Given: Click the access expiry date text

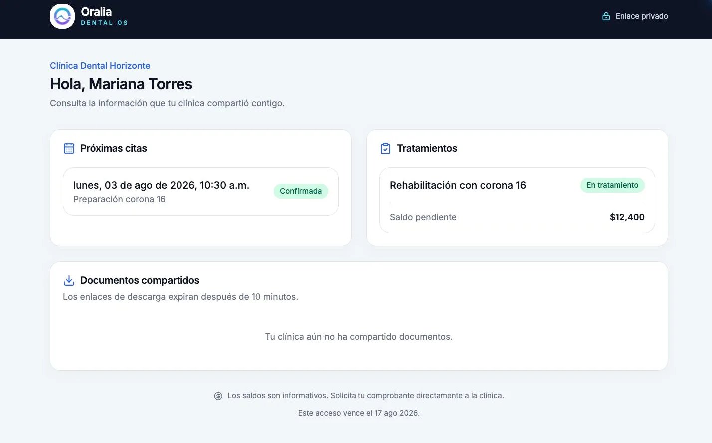Looking at the screenshot, I should [359, 413].
